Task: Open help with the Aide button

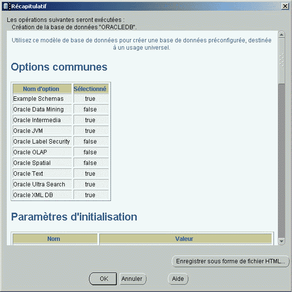Action: tap(178, 279)
